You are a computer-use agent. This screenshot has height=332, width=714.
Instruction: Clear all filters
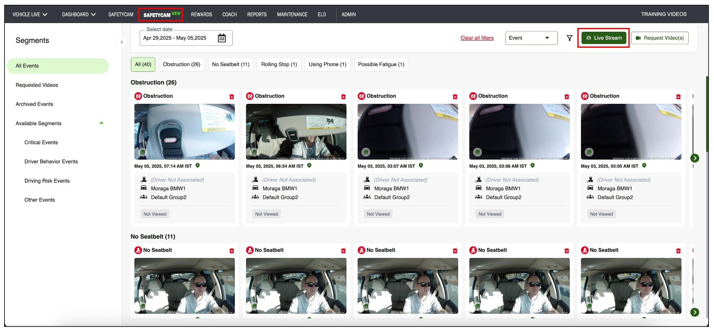[477, 38]
